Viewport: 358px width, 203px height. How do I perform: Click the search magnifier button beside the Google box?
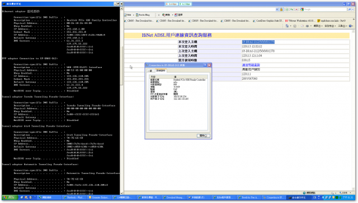point(350,9)
